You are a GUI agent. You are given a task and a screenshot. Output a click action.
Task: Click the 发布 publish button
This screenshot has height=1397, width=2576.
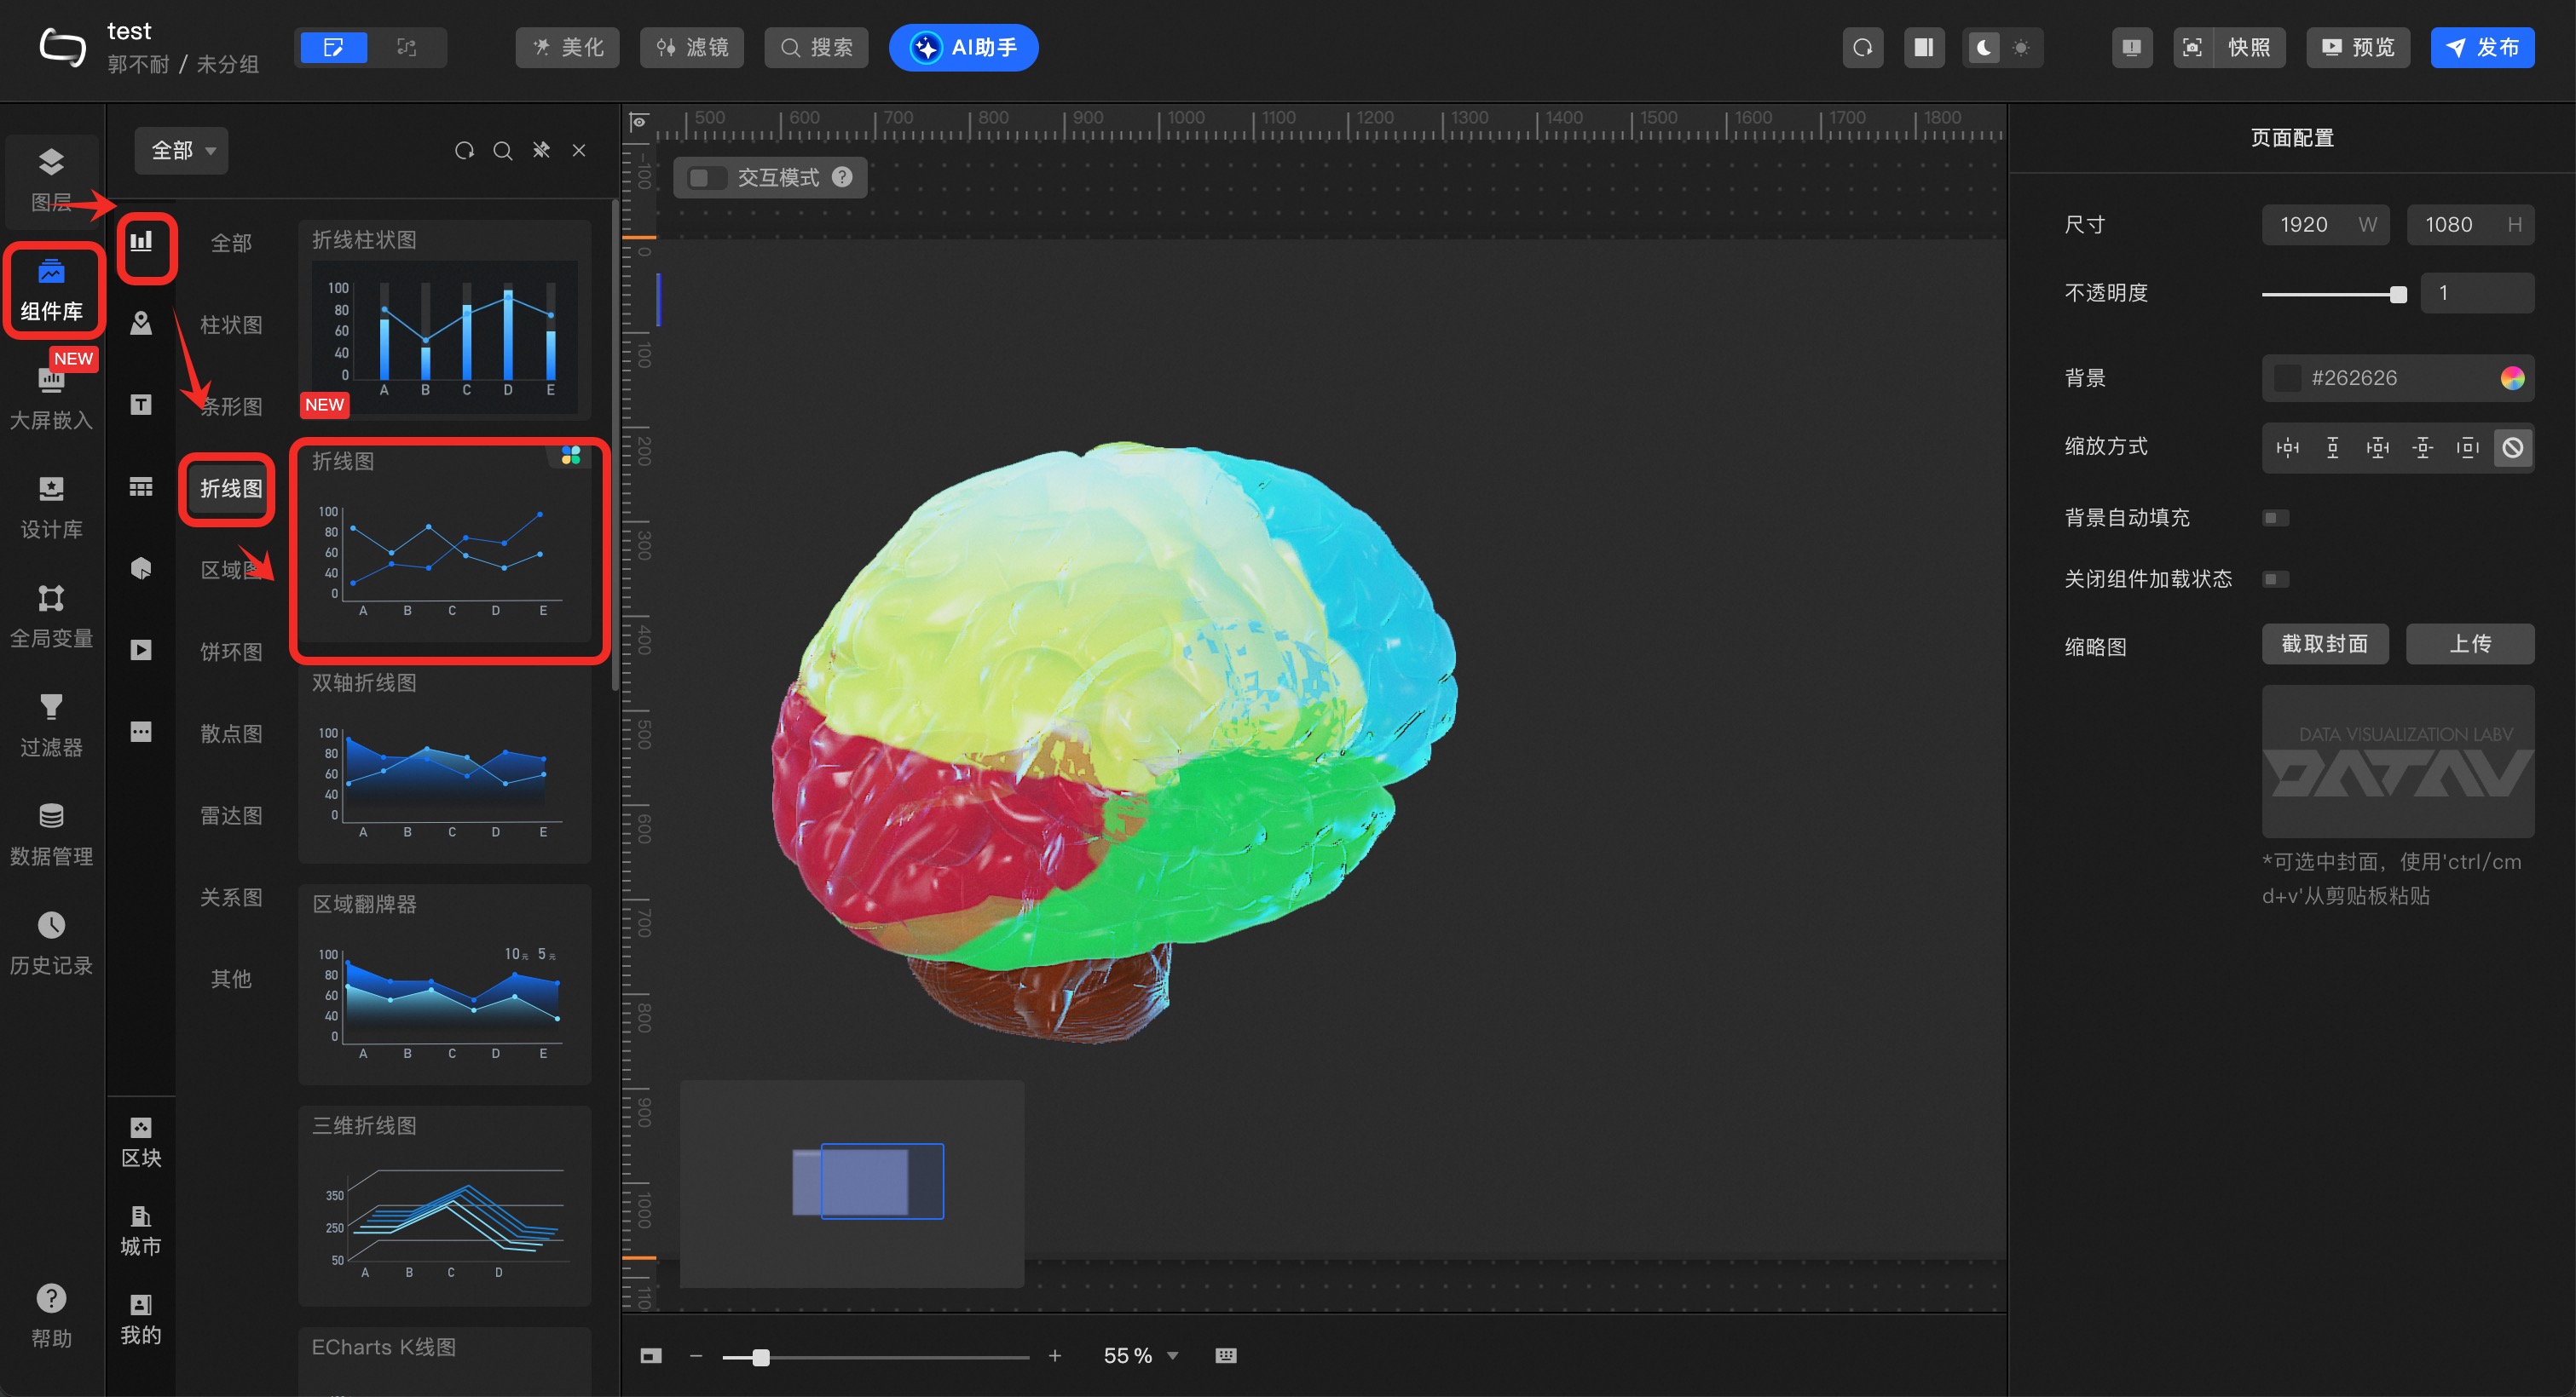(x=2481, y=48)
